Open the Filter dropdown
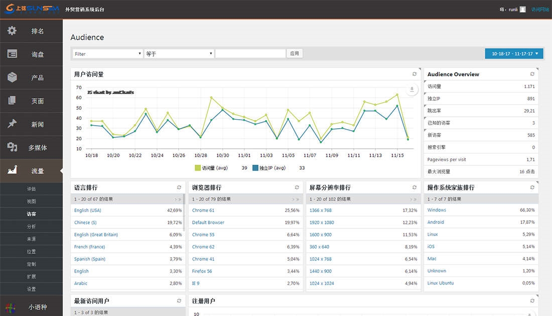The width and height of the screenshot is (552, 316). (x=108, y=54)
